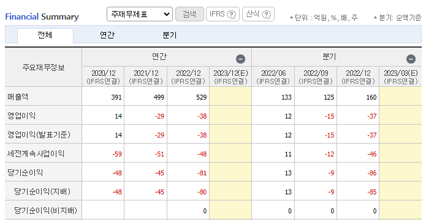The image size is (426, 220).
Task: Click the 검색 search button
Action: pyautogui.click(x=189, y=14)
